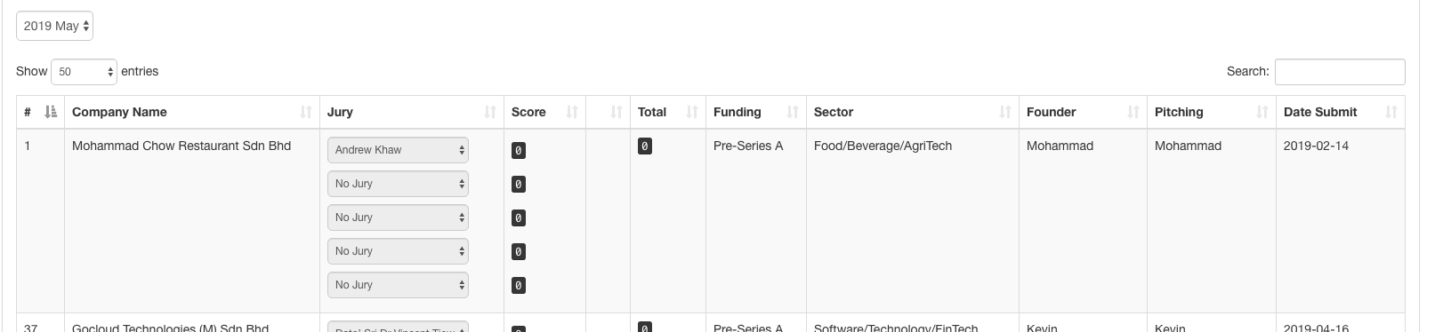
Task: Click sort arrows beside Funding header
Action: (793, 112)
